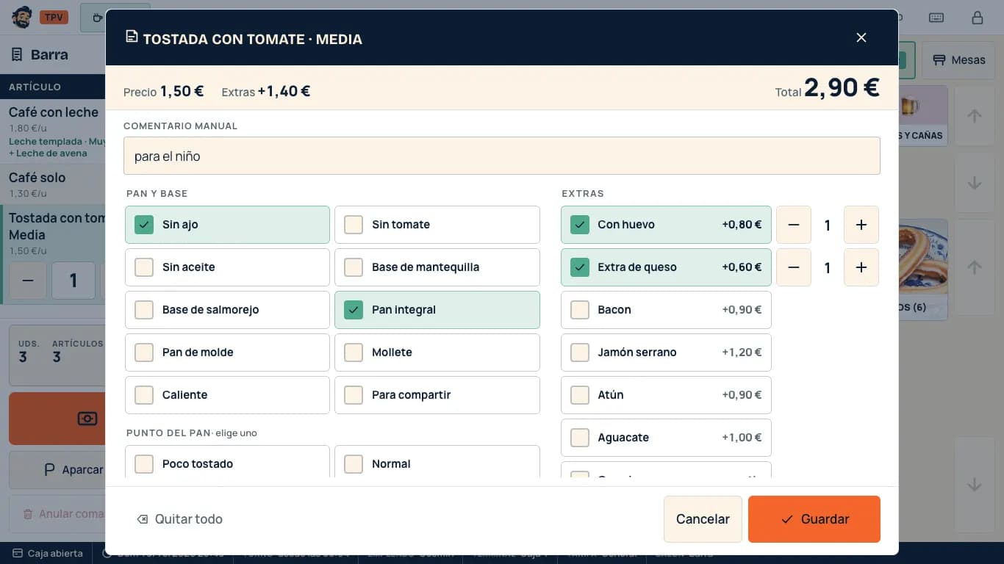Image resolution: width=1004 pixels, height=564 pixels.
Task: Save with the Guardar button
Action: [x=814, y=519]
